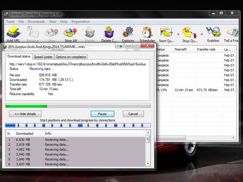Click the Resume toolbar icon
Image resolution: width=243 pixels, height=182 pixels.
tap(33, 34)
